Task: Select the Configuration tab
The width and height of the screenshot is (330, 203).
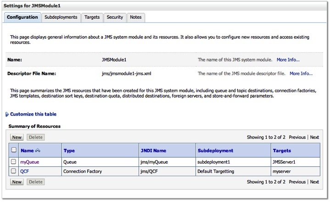Action: (x=22, y=17)
